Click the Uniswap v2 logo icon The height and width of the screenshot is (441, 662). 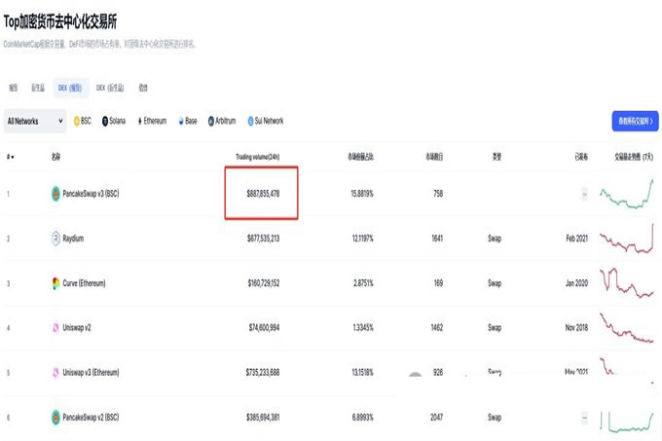coord(55,328)
